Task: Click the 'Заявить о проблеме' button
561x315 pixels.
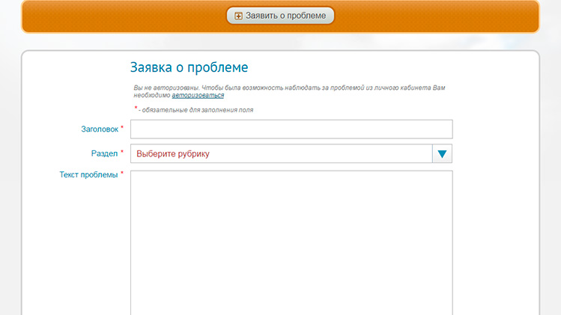Action: 280,16
